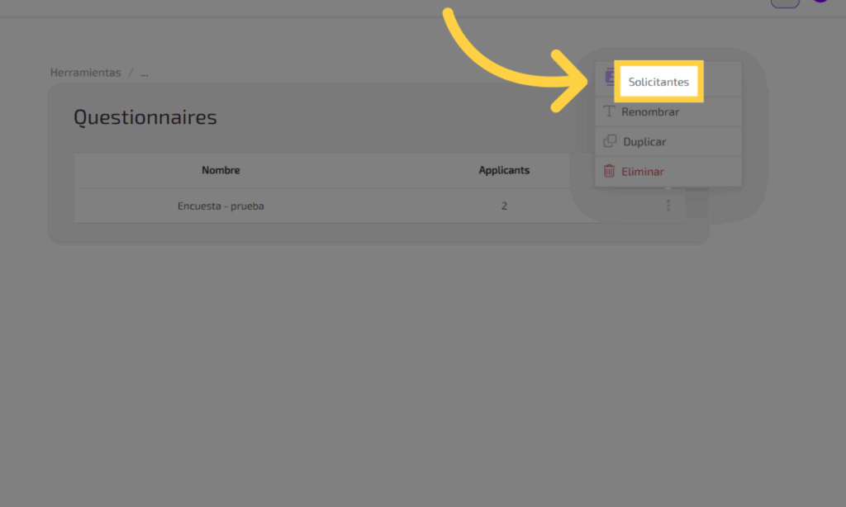Select Duplicar in the context menu
Image resolution: width=846 pixels, height=507 pixels.
tap(644, 141)
